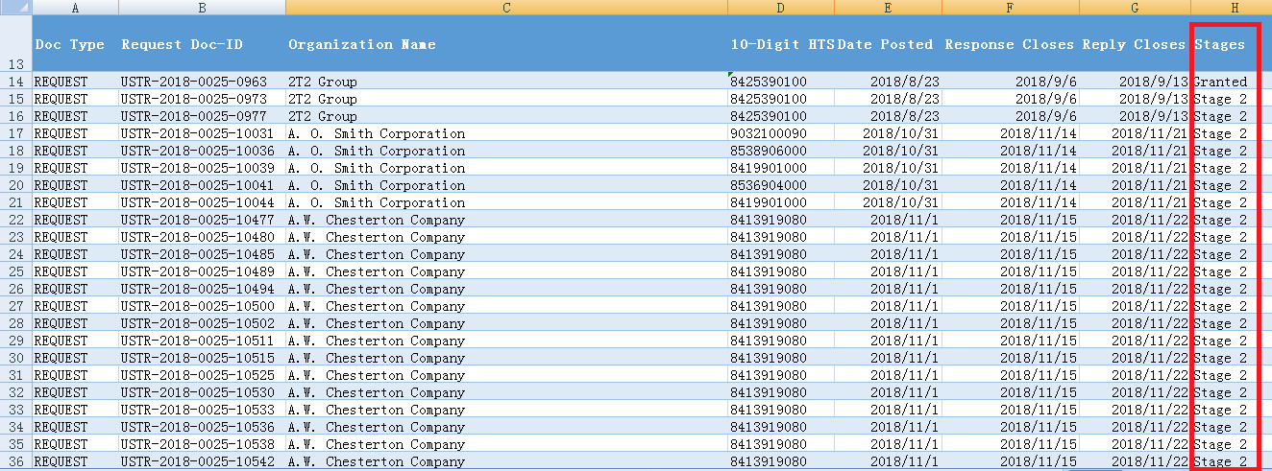This screenshot has width=1272, height=471.
Task: Click the Select All corner triangle
Action: coord(16,7)
